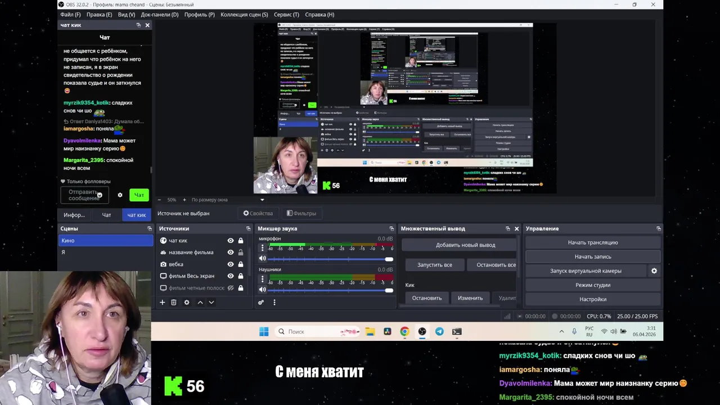Undock the Управление panel
720x405 pixels.
tap(658, 229)
